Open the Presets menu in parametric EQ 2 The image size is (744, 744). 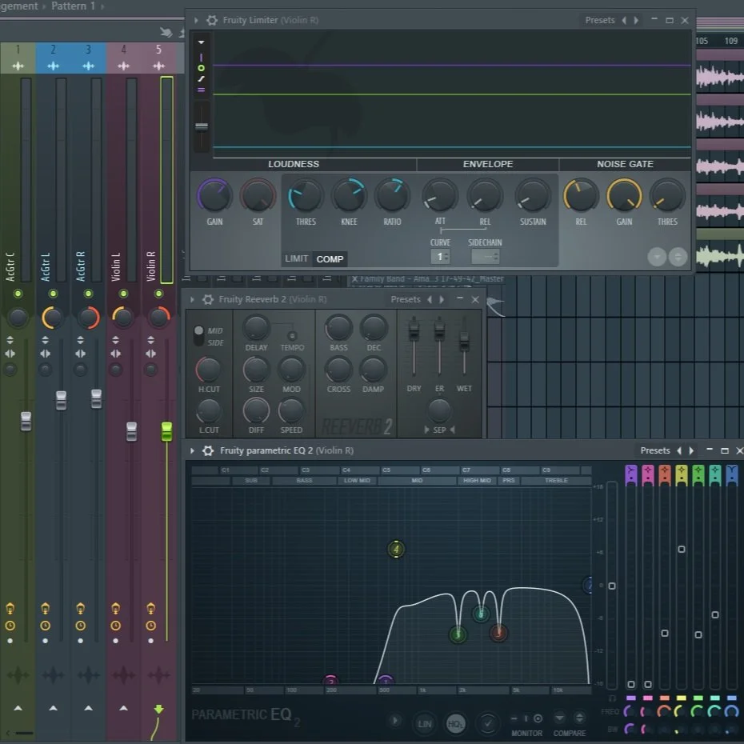[x=654, y=450]
